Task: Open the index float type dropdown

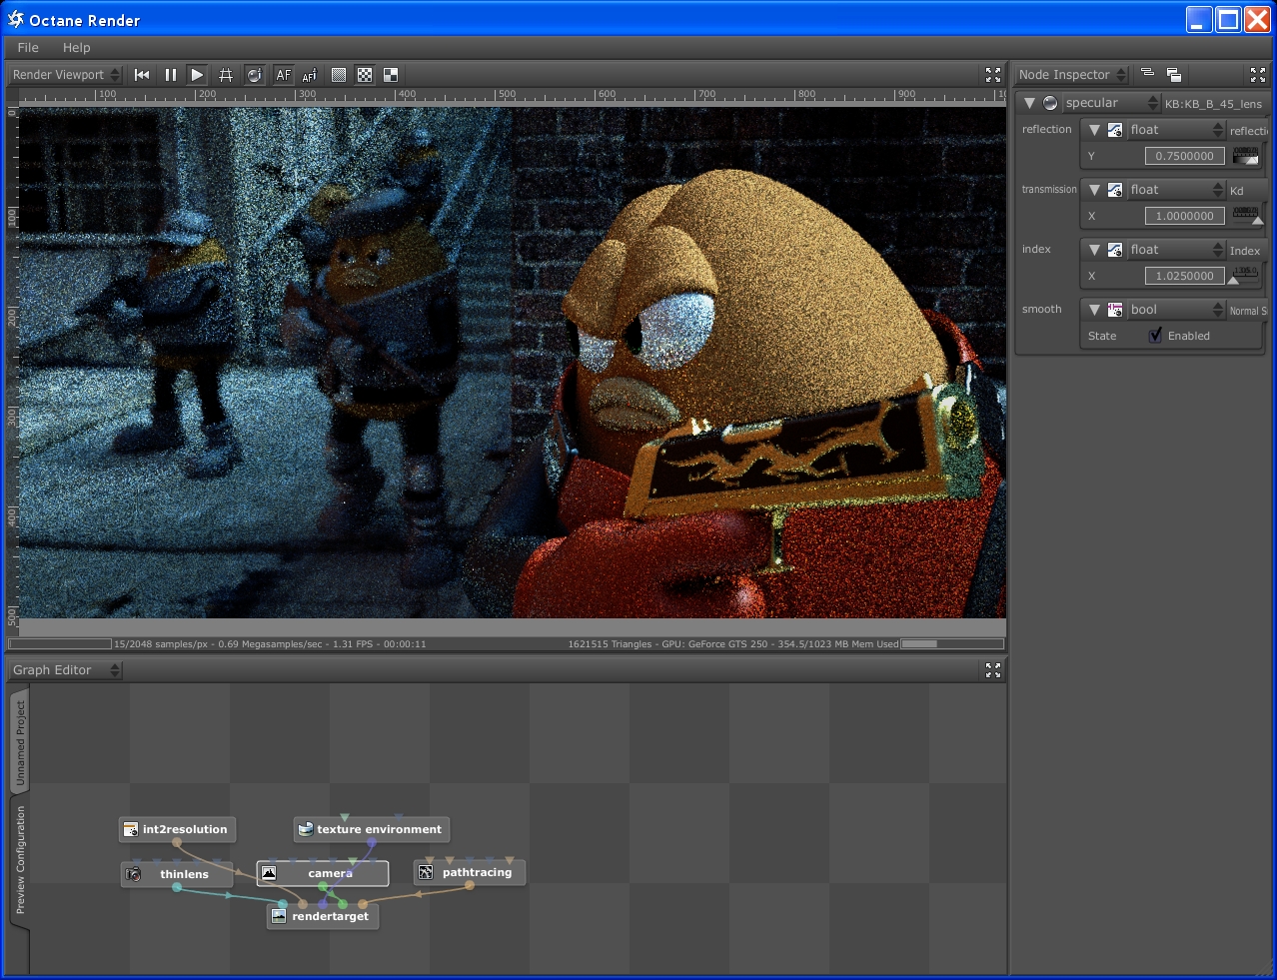Action: (x=1176, y=250)
